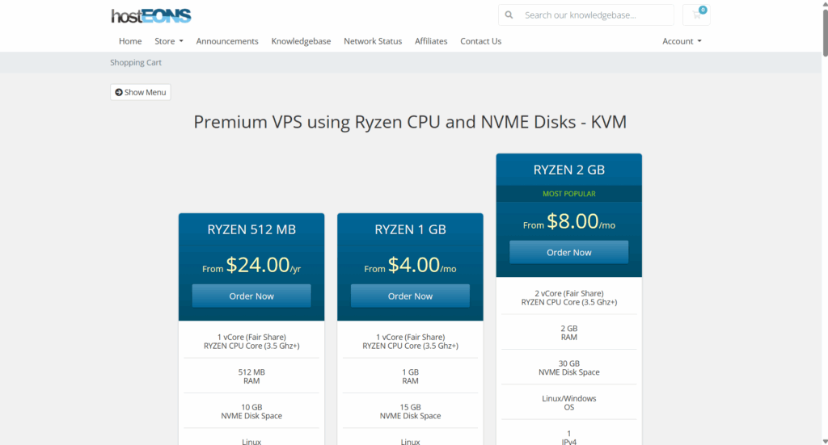Order the RYZEN 1 GB plan
The width and height of the screenshot is (828, 445).
pyautogui.click(x=410, y=296)
